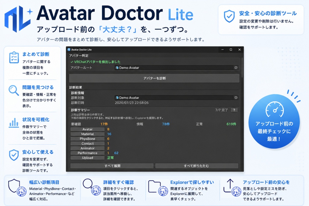Click the Upload status 正常
Image resolution: width=309 pixels, height=206 pixels.
110,158
